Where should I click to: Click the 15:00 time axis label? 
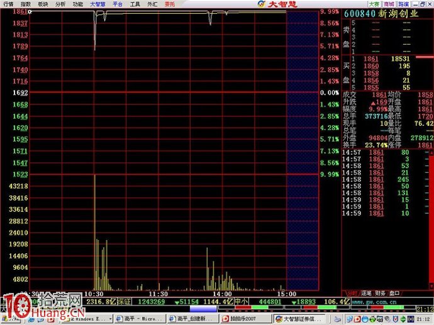(286, 294)
